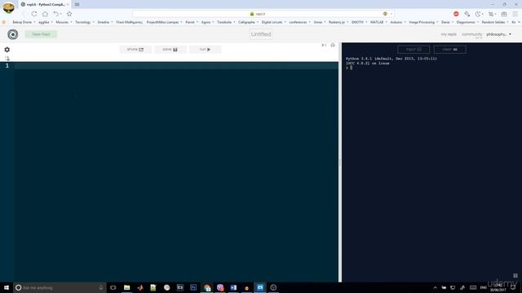Expand the Image Processing bookmark folder
The image size is (522, 293).
(x=423, y=22)
